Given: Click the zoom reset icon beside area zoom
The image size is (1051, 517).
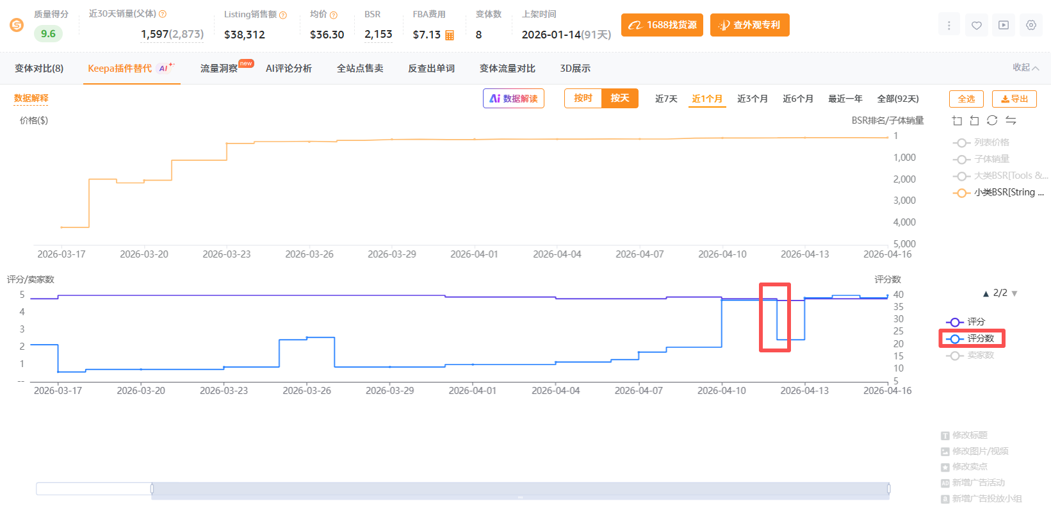Looking at the screenshot, I should click(974, 120).
